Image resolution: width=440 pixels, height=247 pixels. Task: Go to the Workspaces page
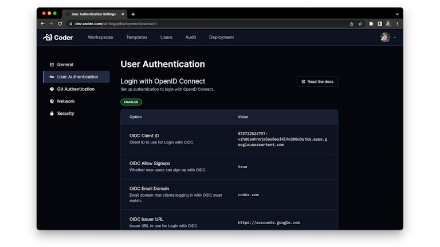100,37
